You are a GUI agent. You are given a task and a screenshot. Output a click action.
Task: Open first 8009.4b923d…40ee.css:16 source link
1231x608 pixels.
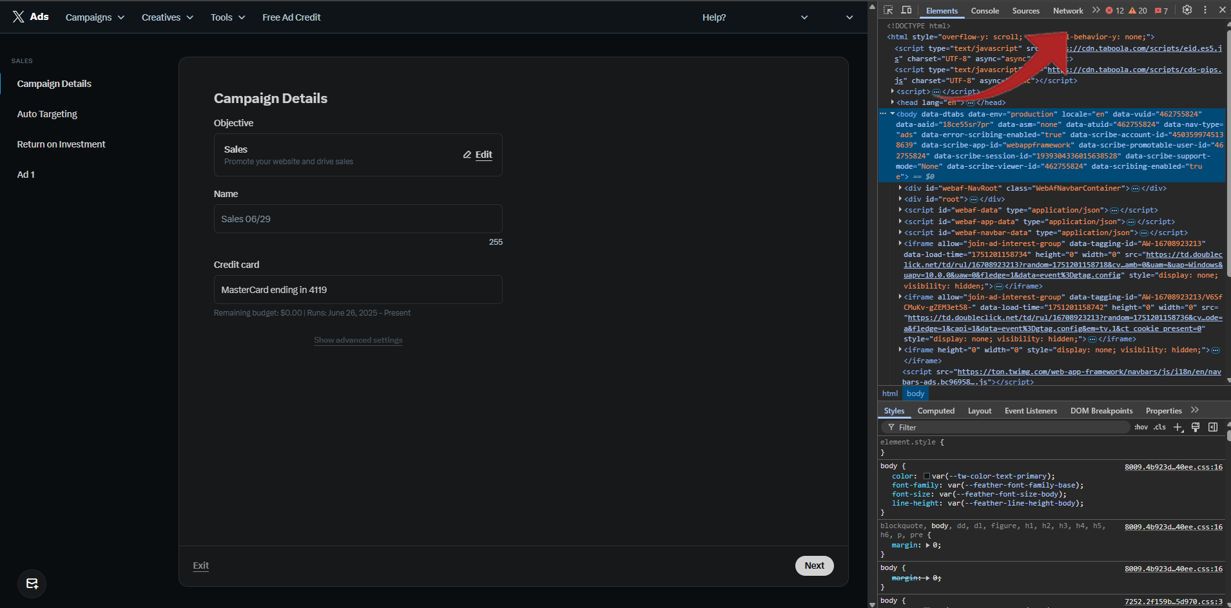tap(1174, 467)
